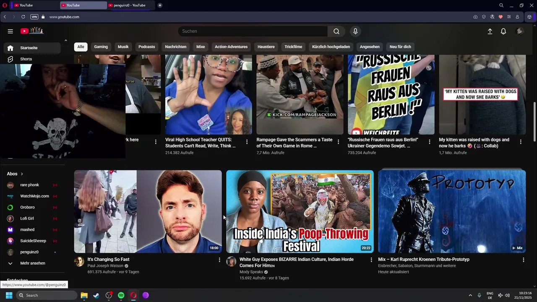Expand Abos subscriptions chevron
Image resolution: width=537 pixels, height=302 pixels.
tap(22, 174)
